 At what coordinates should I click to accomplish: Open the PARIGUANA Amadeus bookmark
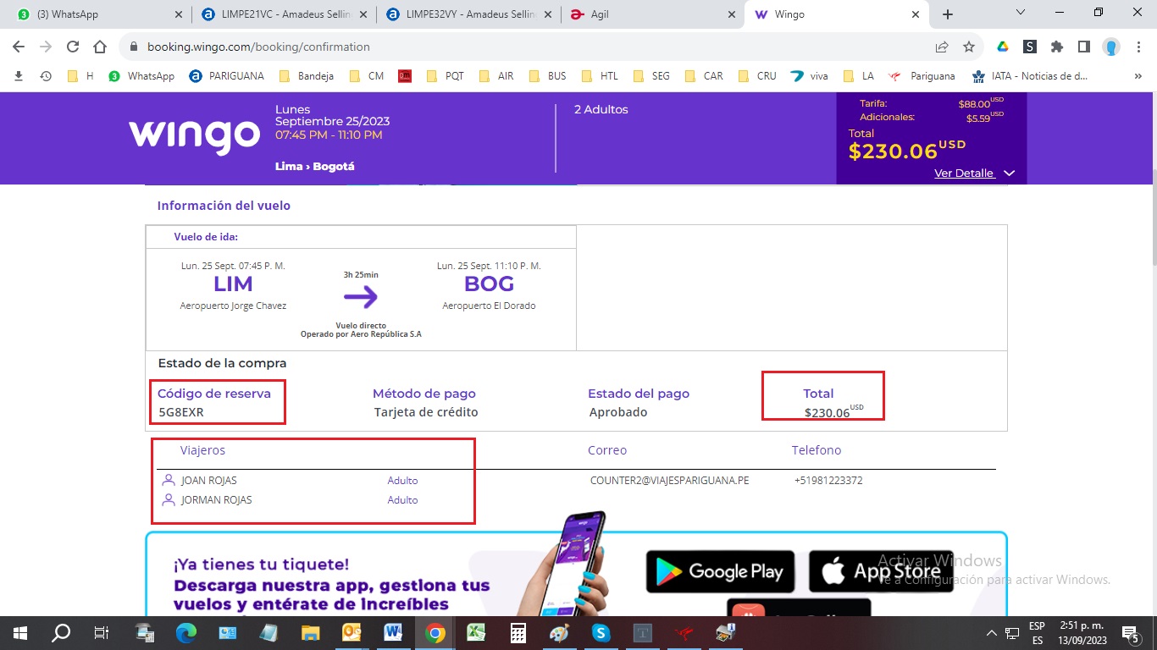click(226, 76)
